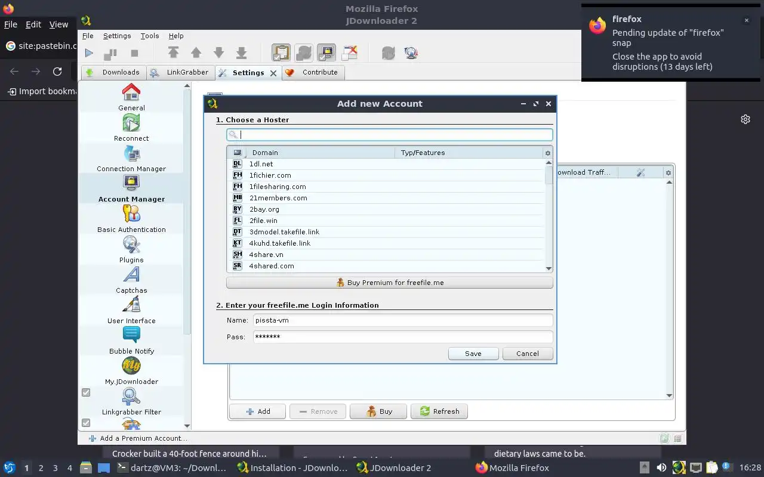Image resolution: width=764 pixels, height=477 pixels.
Task: Switch to the LinkGrabber tab
Action: (x=180, y=72)
